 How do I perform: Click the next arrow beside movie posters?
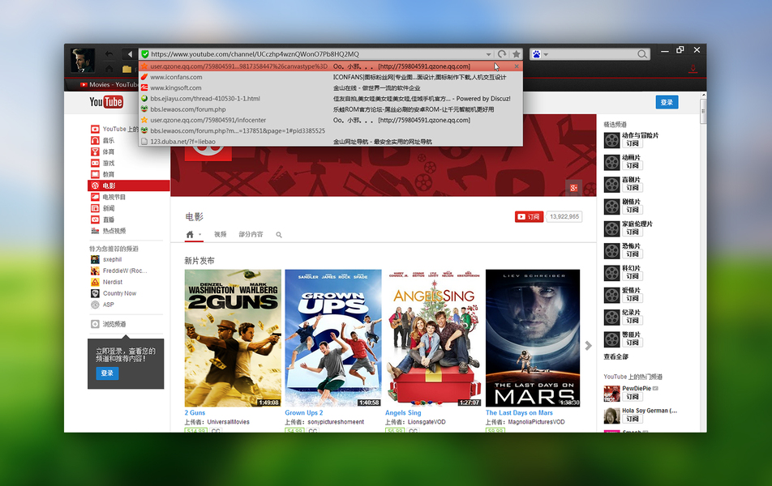coord(589,346)
